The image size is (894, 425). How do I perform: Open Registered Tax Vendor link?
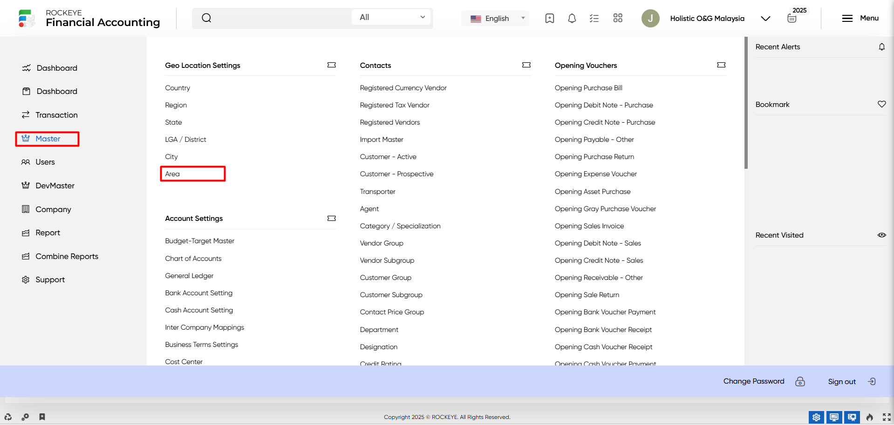tap(395, 105)
